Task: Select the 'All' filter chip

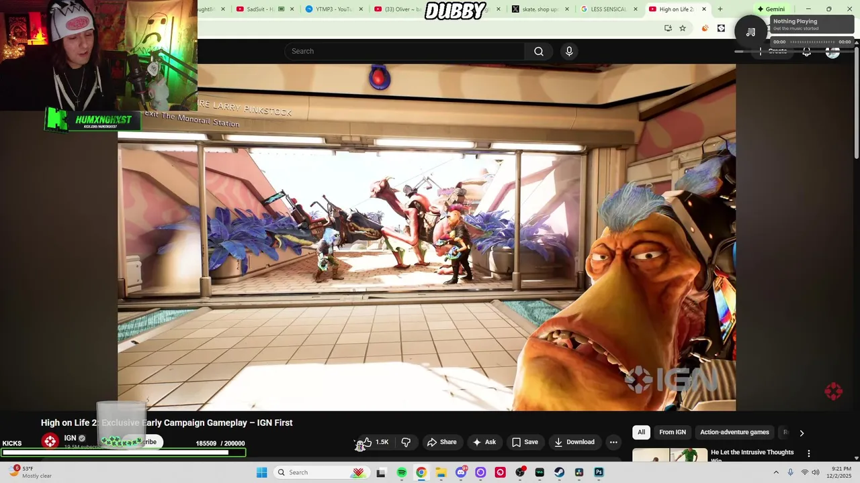Action: (x=641, y=433)
